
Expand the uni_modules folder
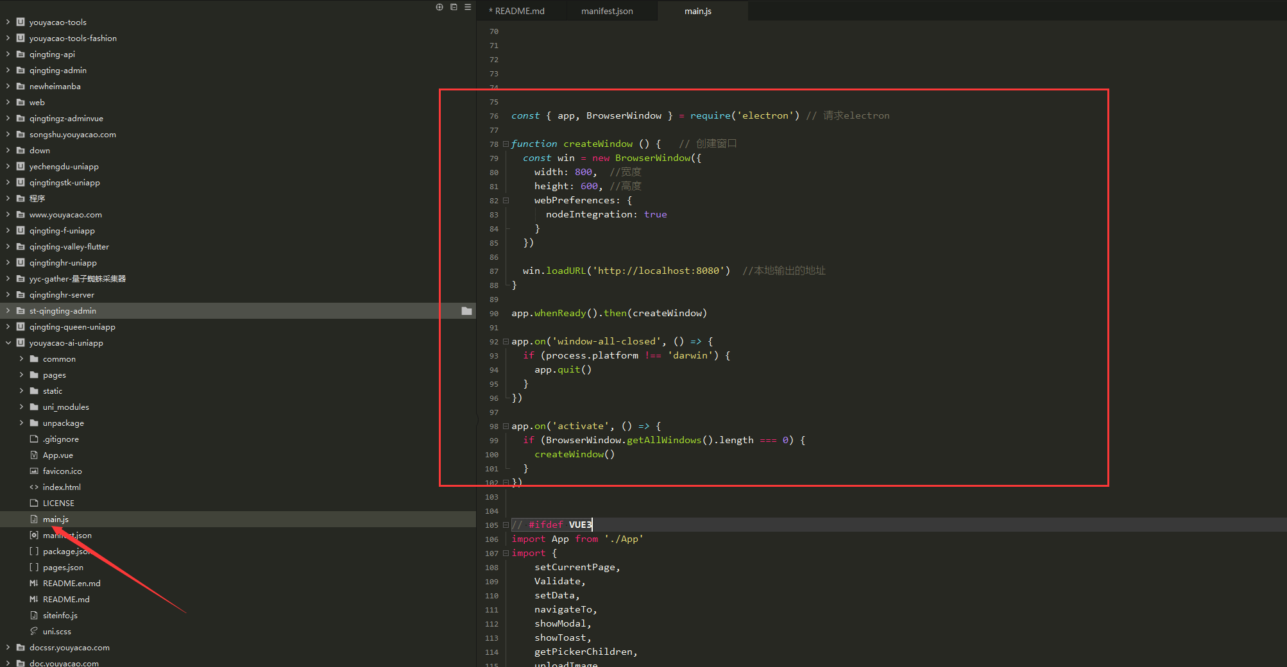21,407
